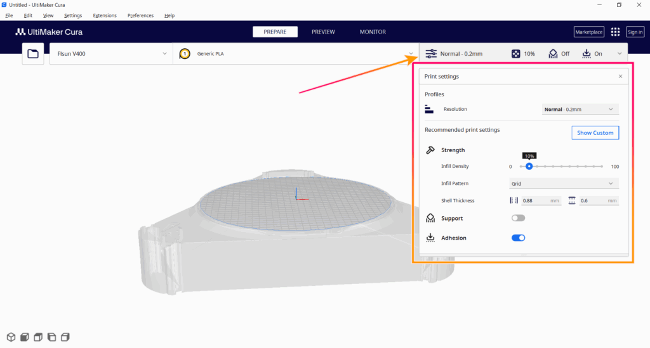Click Infill Density label
650x348 pixels.
[454, 166]
